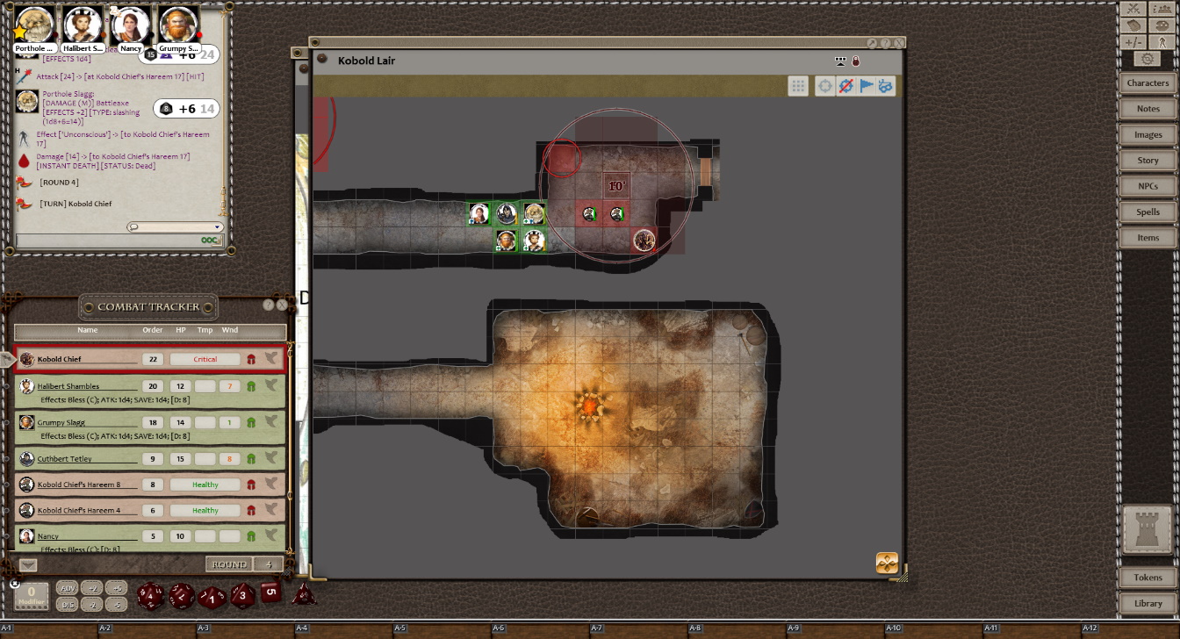Expand Kobold Chief's Hareem 8 section icon
This screenshot has width=1180, height=639.
[x=271, y=485]
